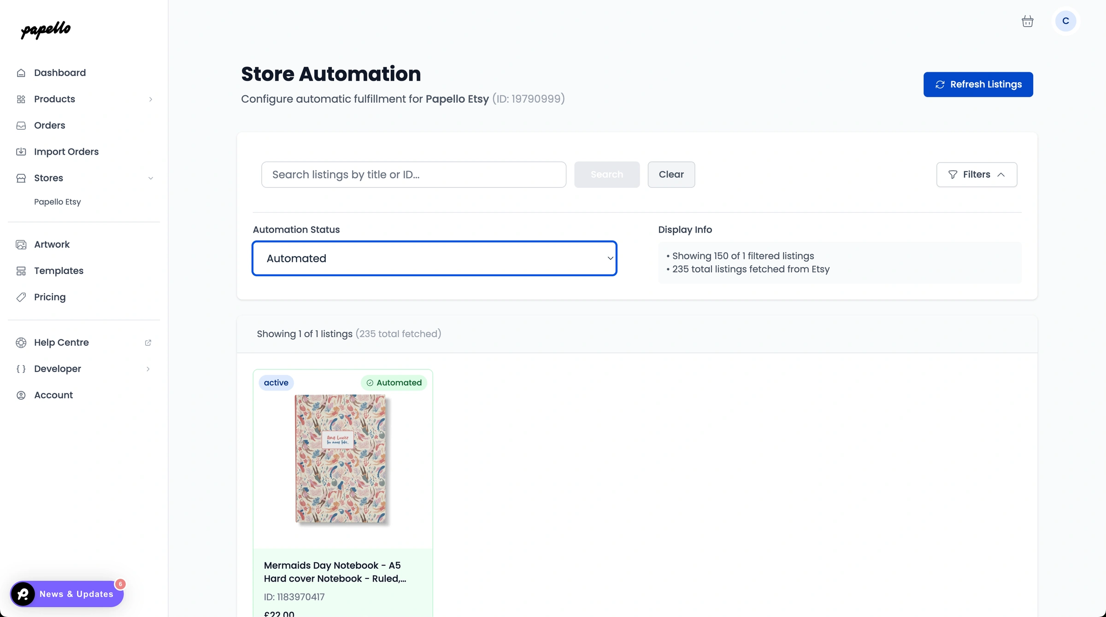Click the listings search input field
1106x617 pixels.
click(413, 175)
